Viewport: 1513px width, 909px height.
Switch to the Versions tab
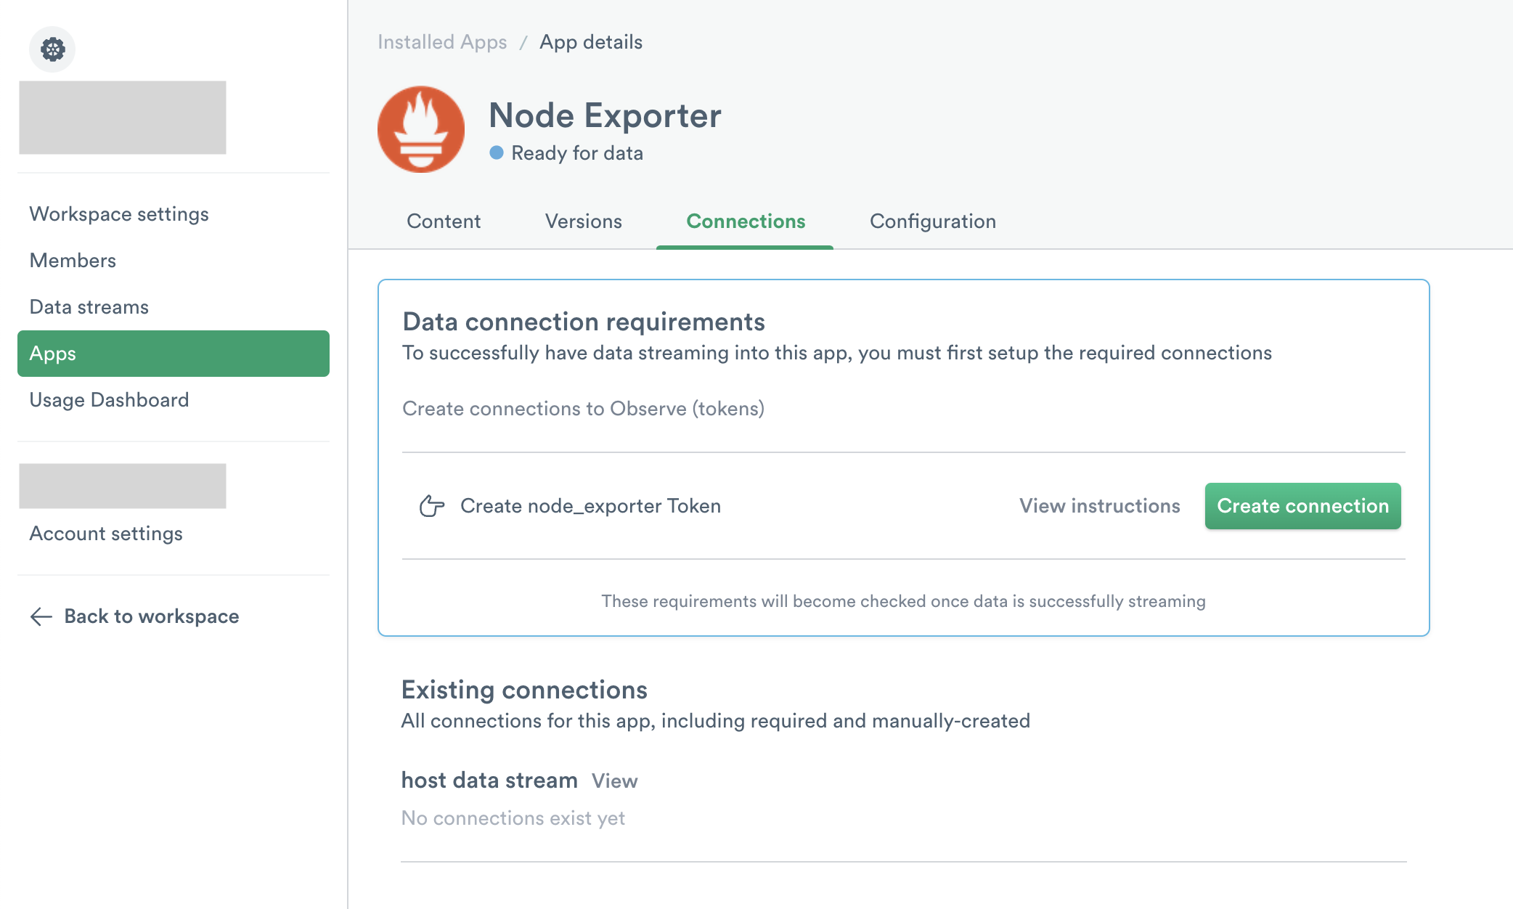pyautogui.click(x=583, y=221)
